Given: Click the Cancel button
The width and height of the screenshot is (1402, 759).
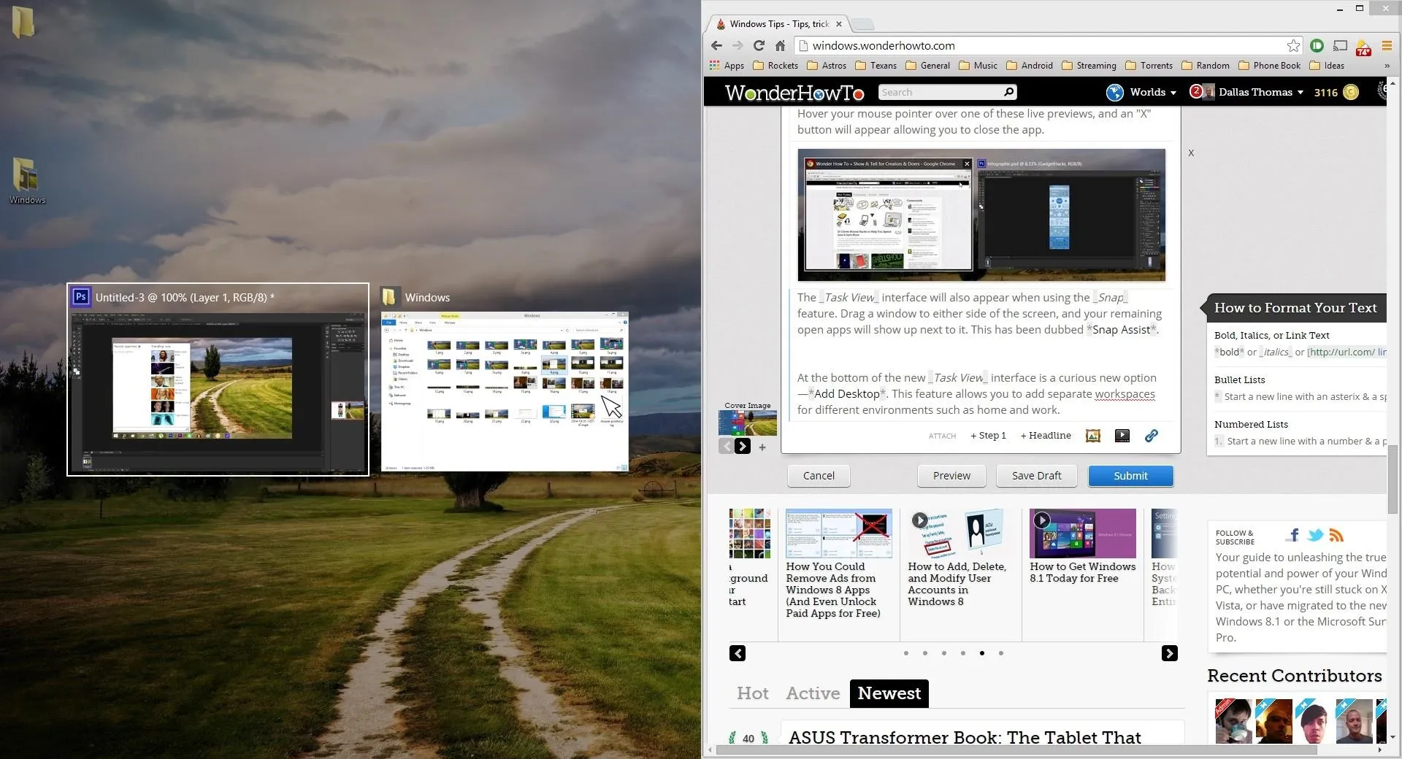Looking at the screenshot, I should coord(819,476).
